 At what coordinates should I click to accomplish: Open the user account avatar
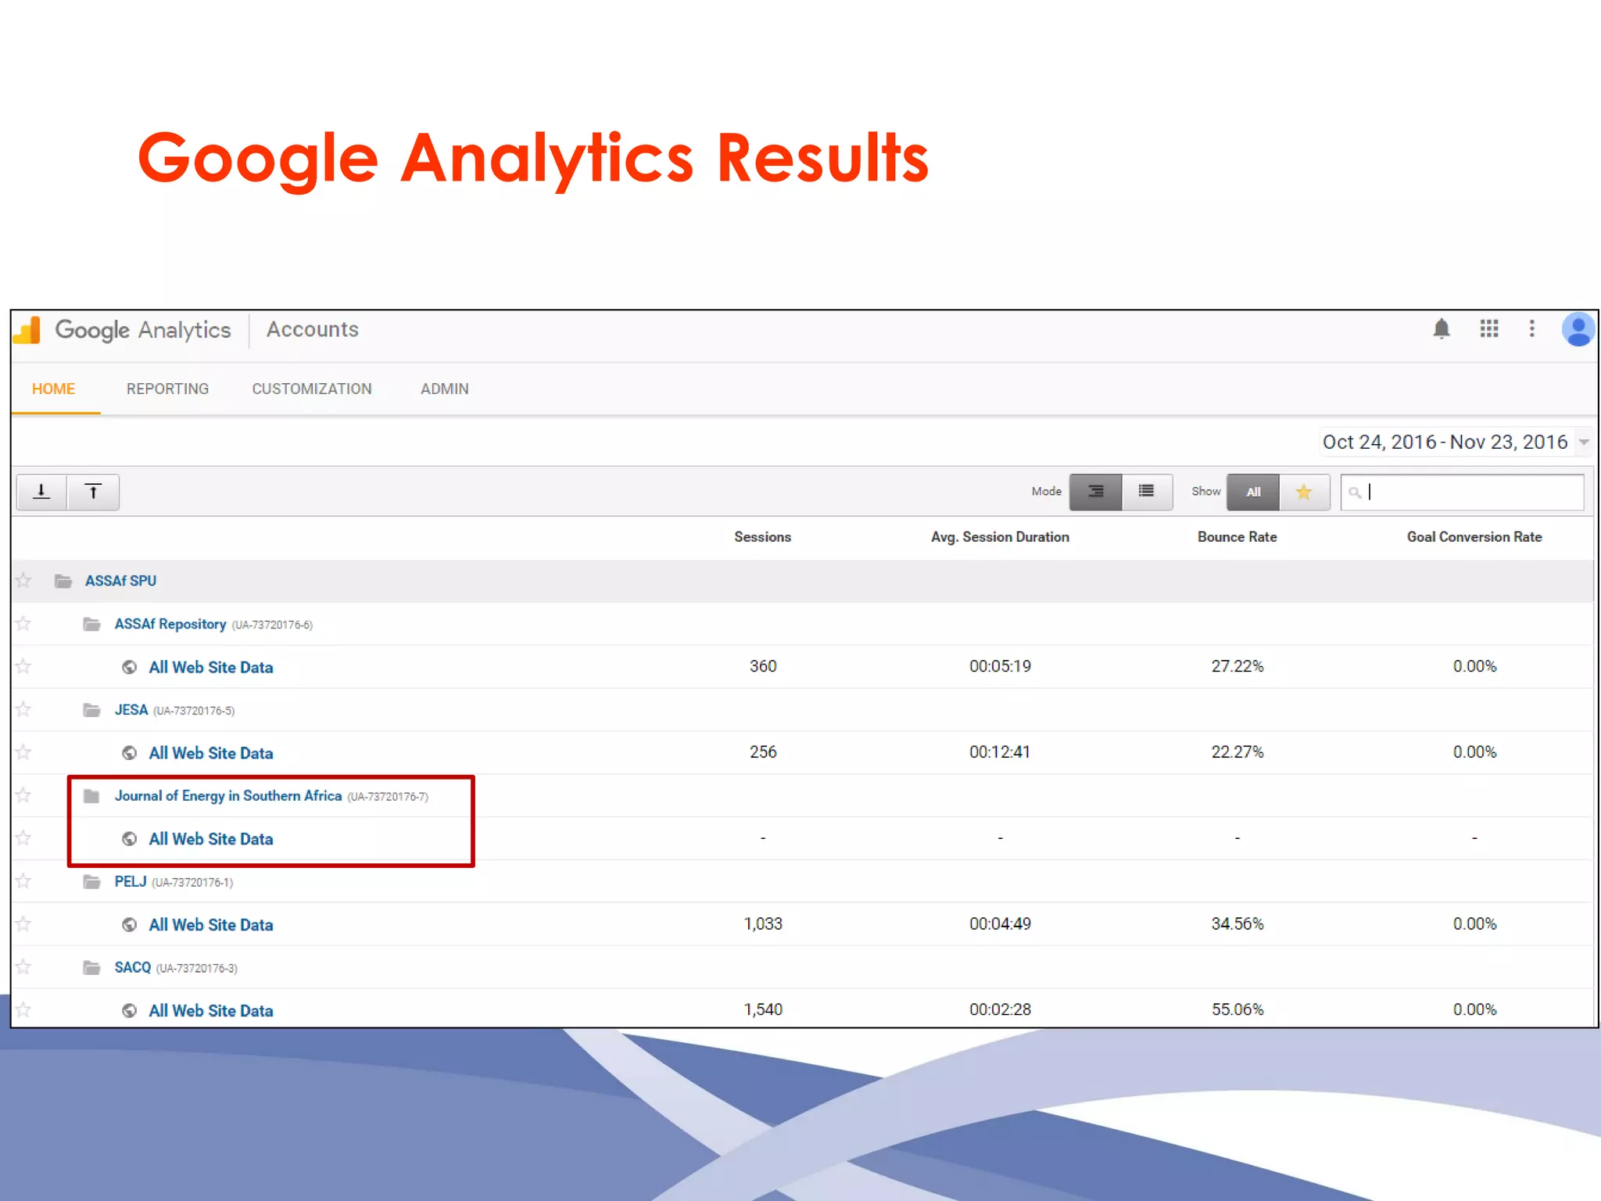pyautogui.click(x=1578, y=329)
